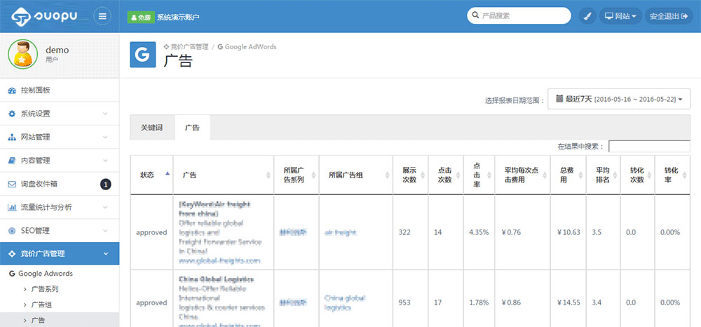Click the hamburger menu toggle icon

pos(102,16)
